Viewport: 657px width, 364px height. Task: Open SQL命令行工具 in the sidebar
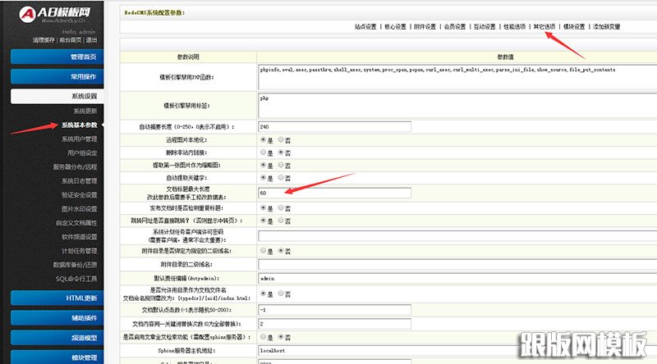coord(76,279)
